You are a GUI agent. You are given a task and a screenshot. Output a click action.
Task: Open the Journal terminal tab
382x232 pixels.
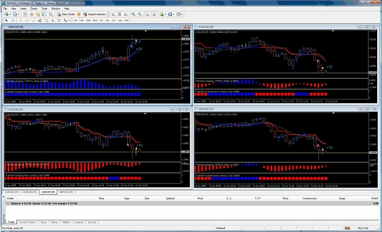coord(92,222)
